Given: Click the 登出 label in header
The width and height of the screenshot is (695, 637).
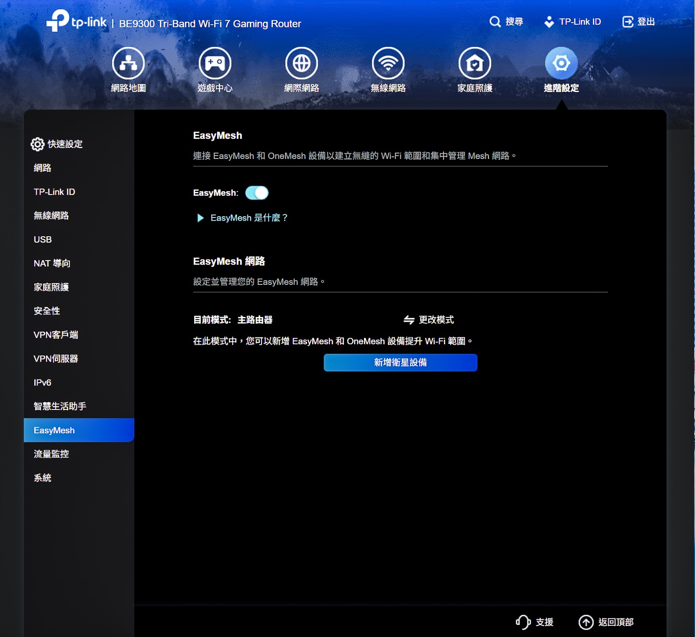Looking at the screenshot, I should [646, 22].
